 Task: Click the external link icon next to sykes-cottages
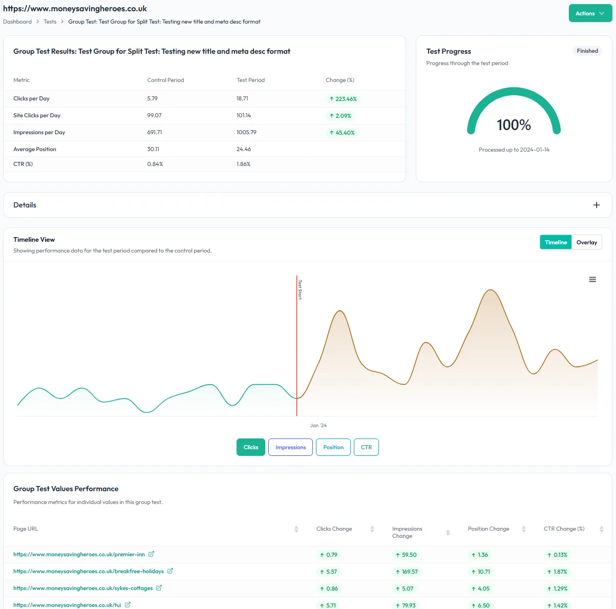(159, 588)
